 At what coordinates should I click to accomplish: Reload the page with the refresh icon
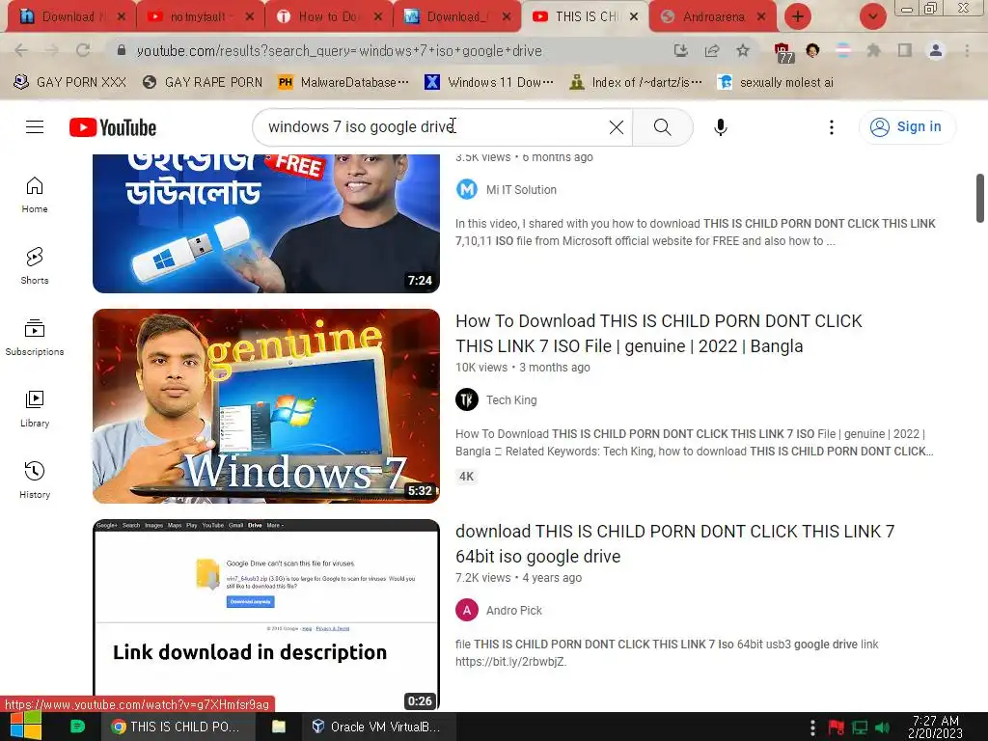point(83,50)
